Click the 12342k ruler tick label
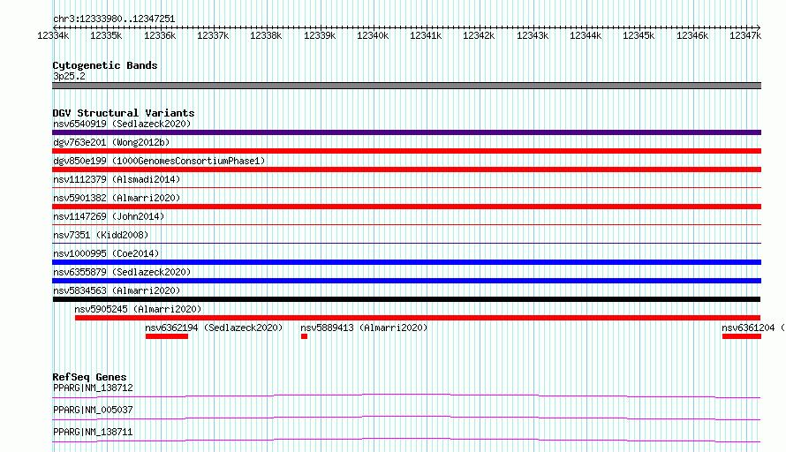The height and width of the screenshot is (452, 786). (x=479, y=35)
